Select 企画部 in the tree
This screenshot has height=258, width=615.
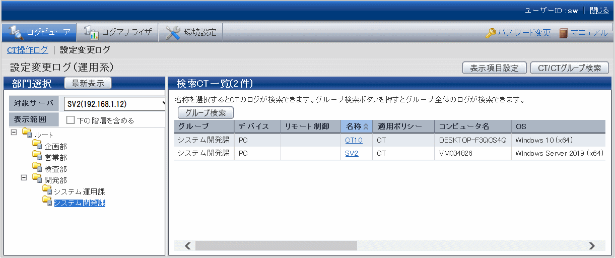tap(55, 147)
